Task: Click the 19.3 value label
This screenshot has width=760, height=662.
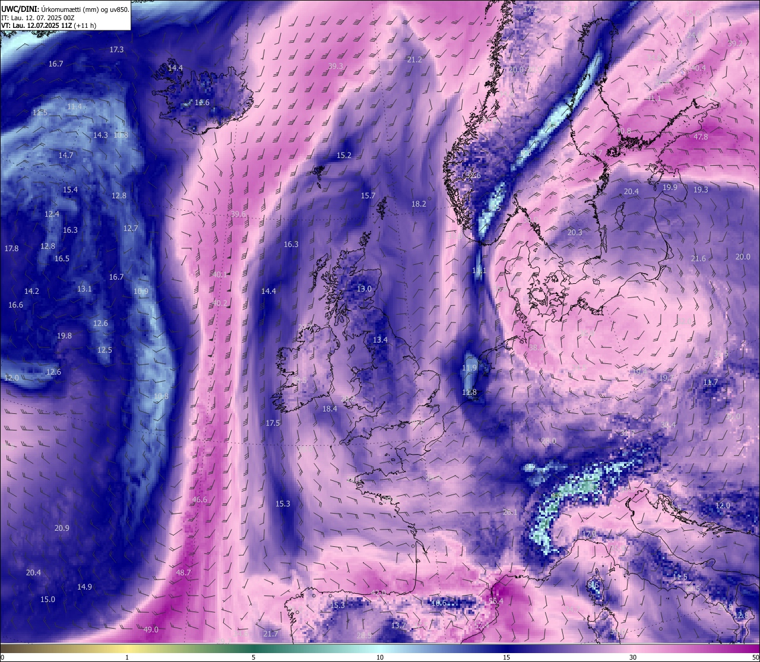Action: [701, 190]
